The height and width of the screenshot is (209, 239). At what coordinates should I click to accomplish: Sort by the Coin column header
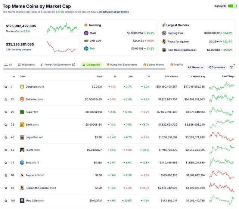click(x=22, y=77)
